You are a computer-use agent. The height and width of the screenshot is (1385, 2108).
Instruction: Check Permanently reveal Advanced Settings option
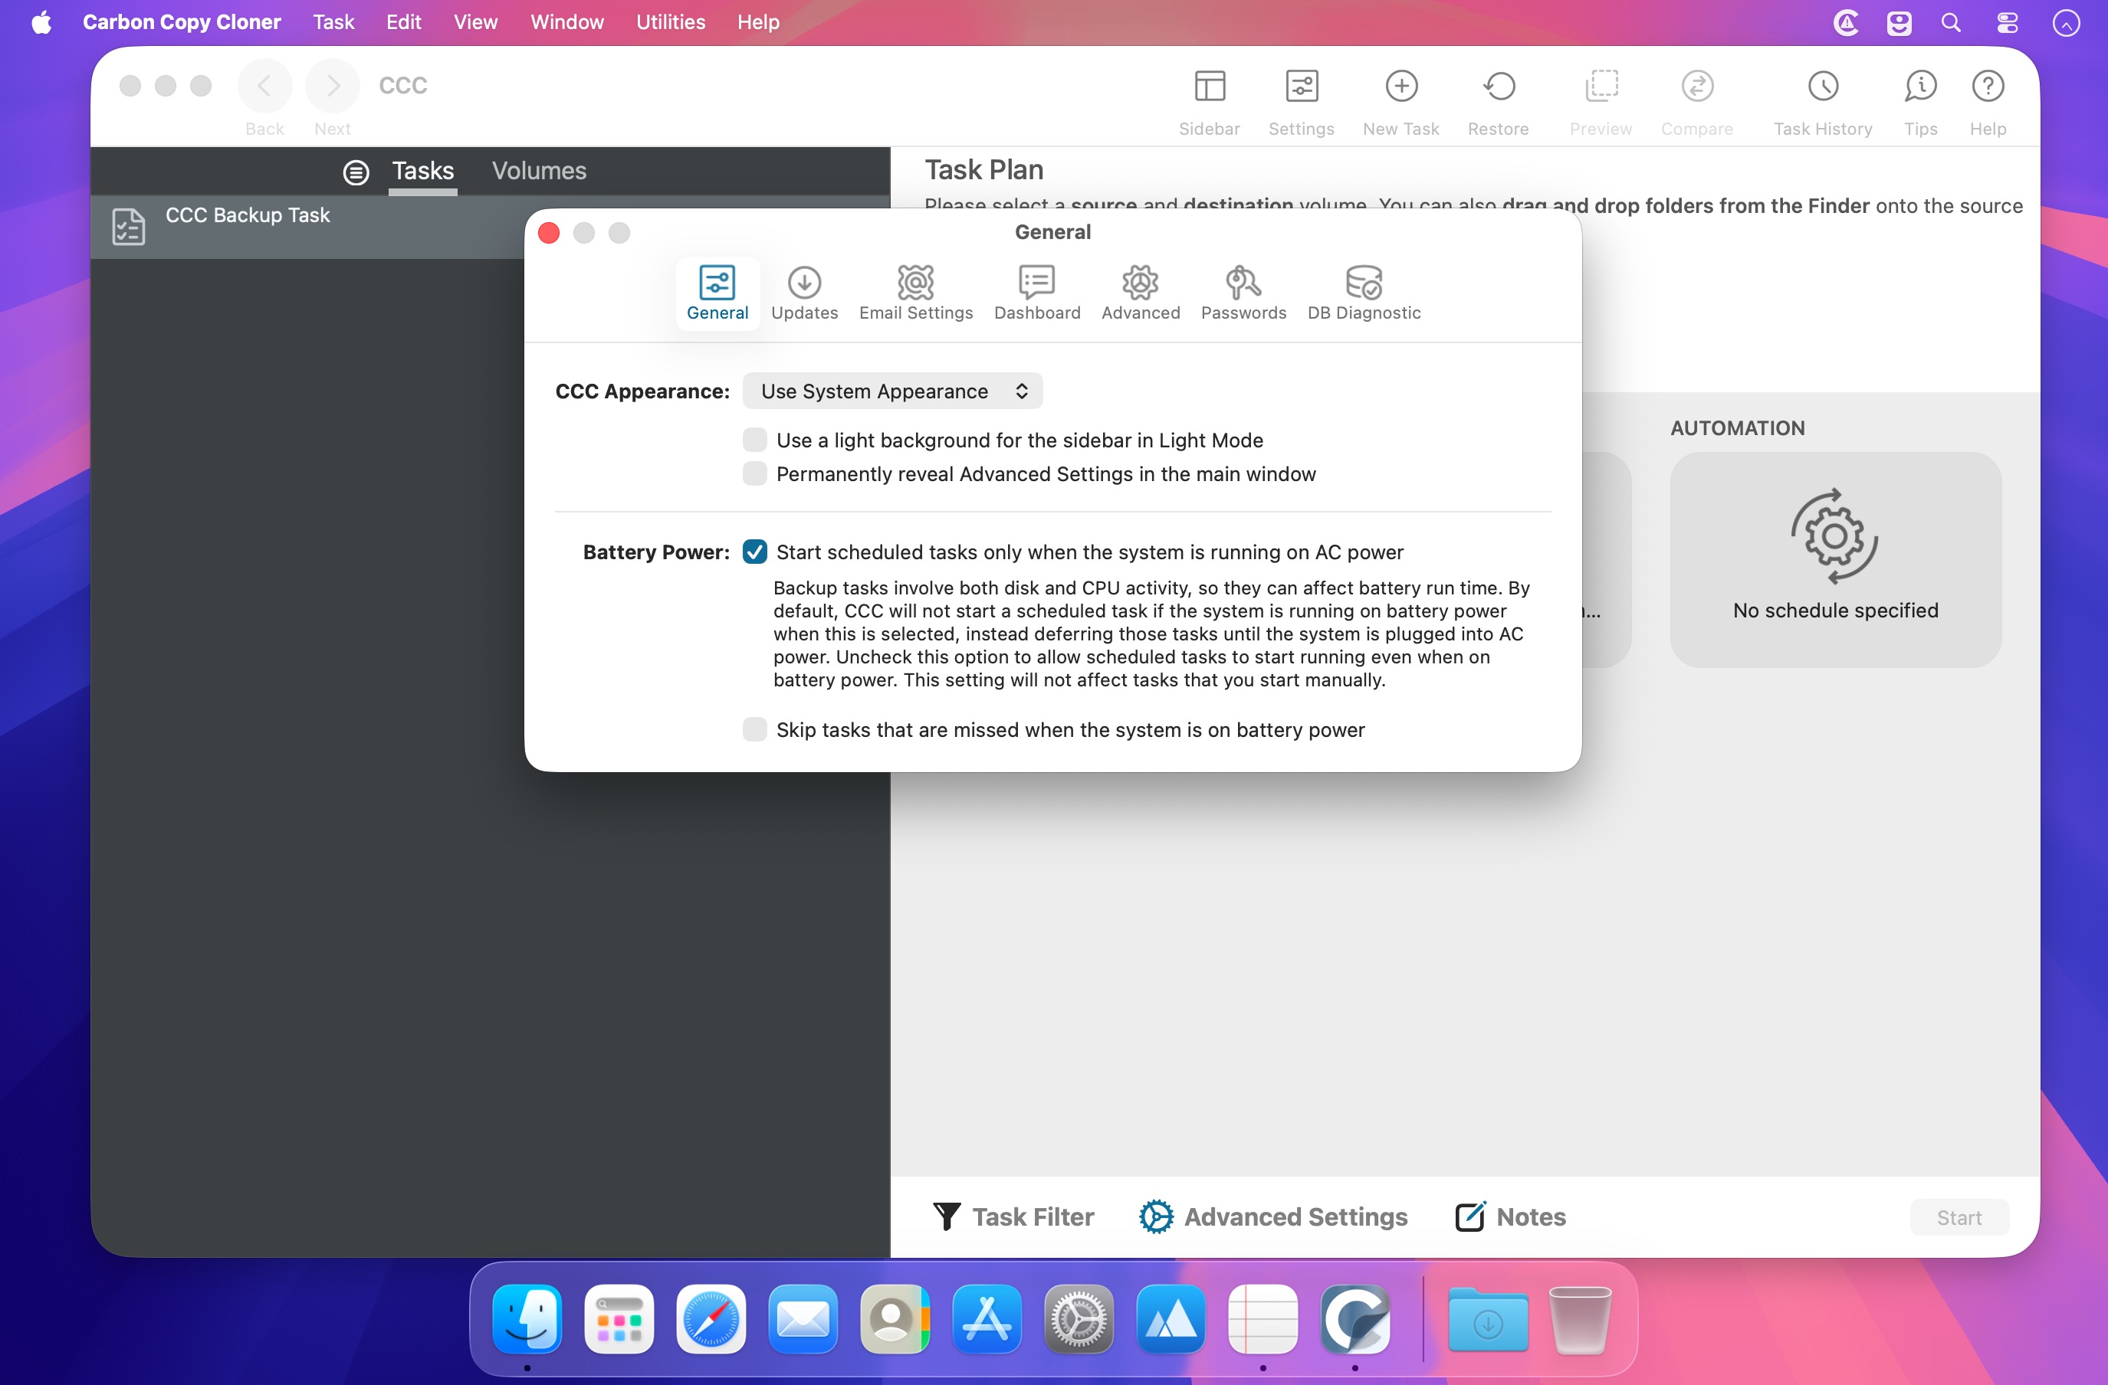point(754,473)
